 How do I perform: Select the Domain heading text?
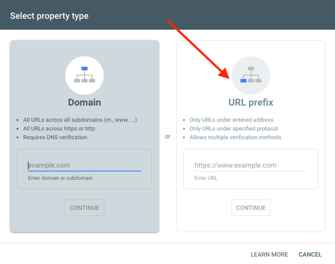[84, 102]
